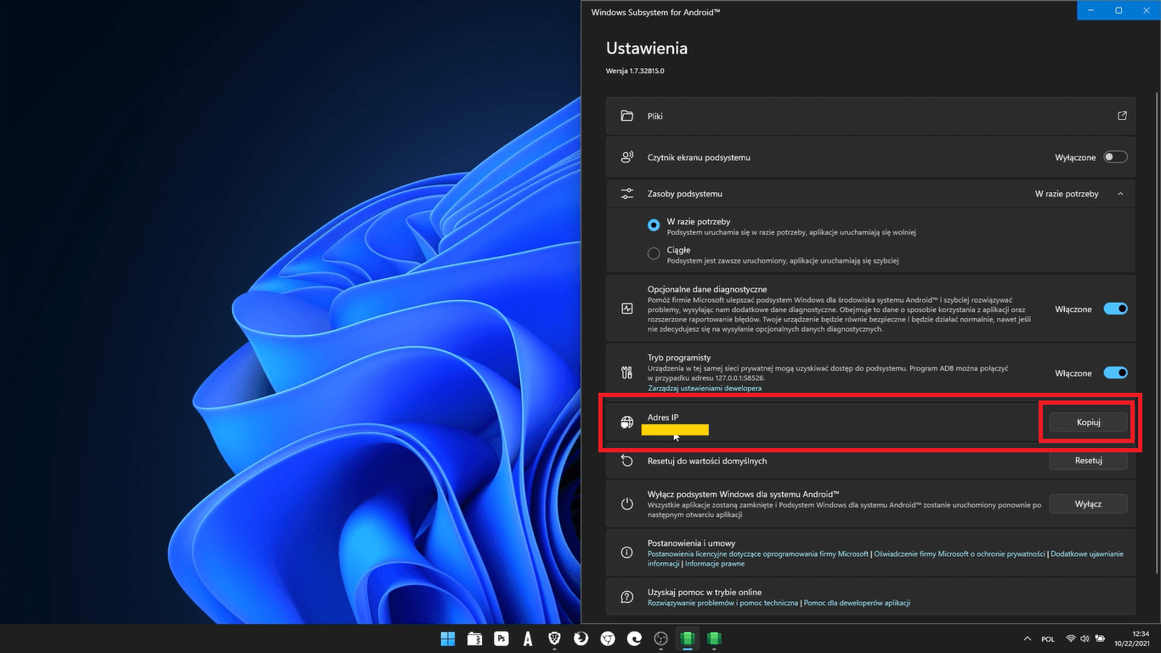Image resolution: width=1161 pixels, height=653 pixels.
Task: Open the Pliki folder icon
Action: click(627, 116)
